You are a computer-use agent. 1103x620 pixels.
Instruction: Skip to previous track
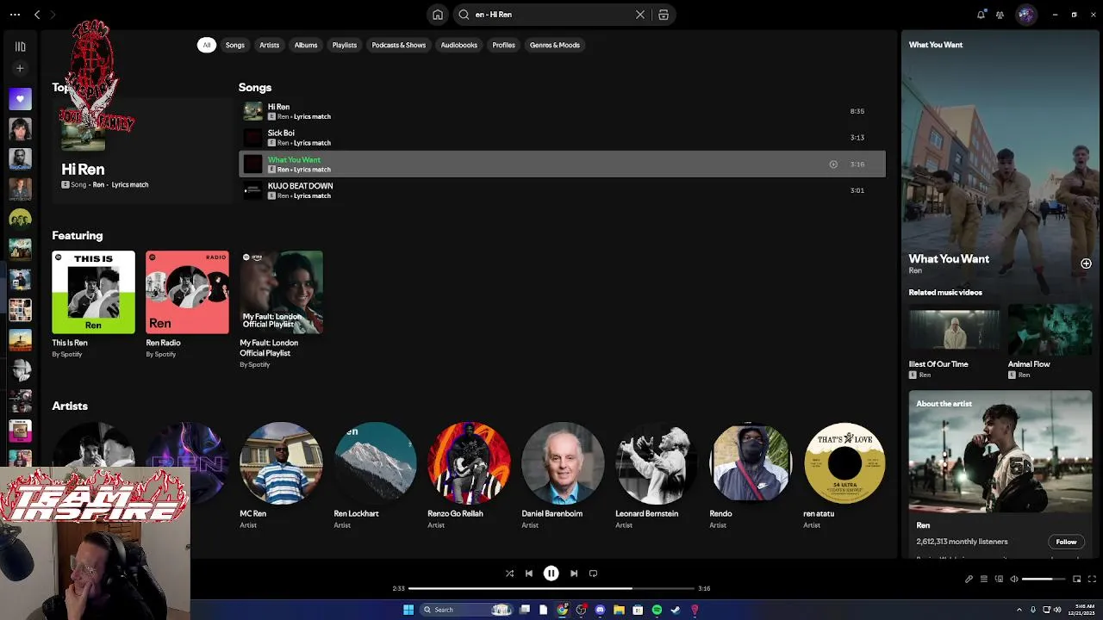528,573
